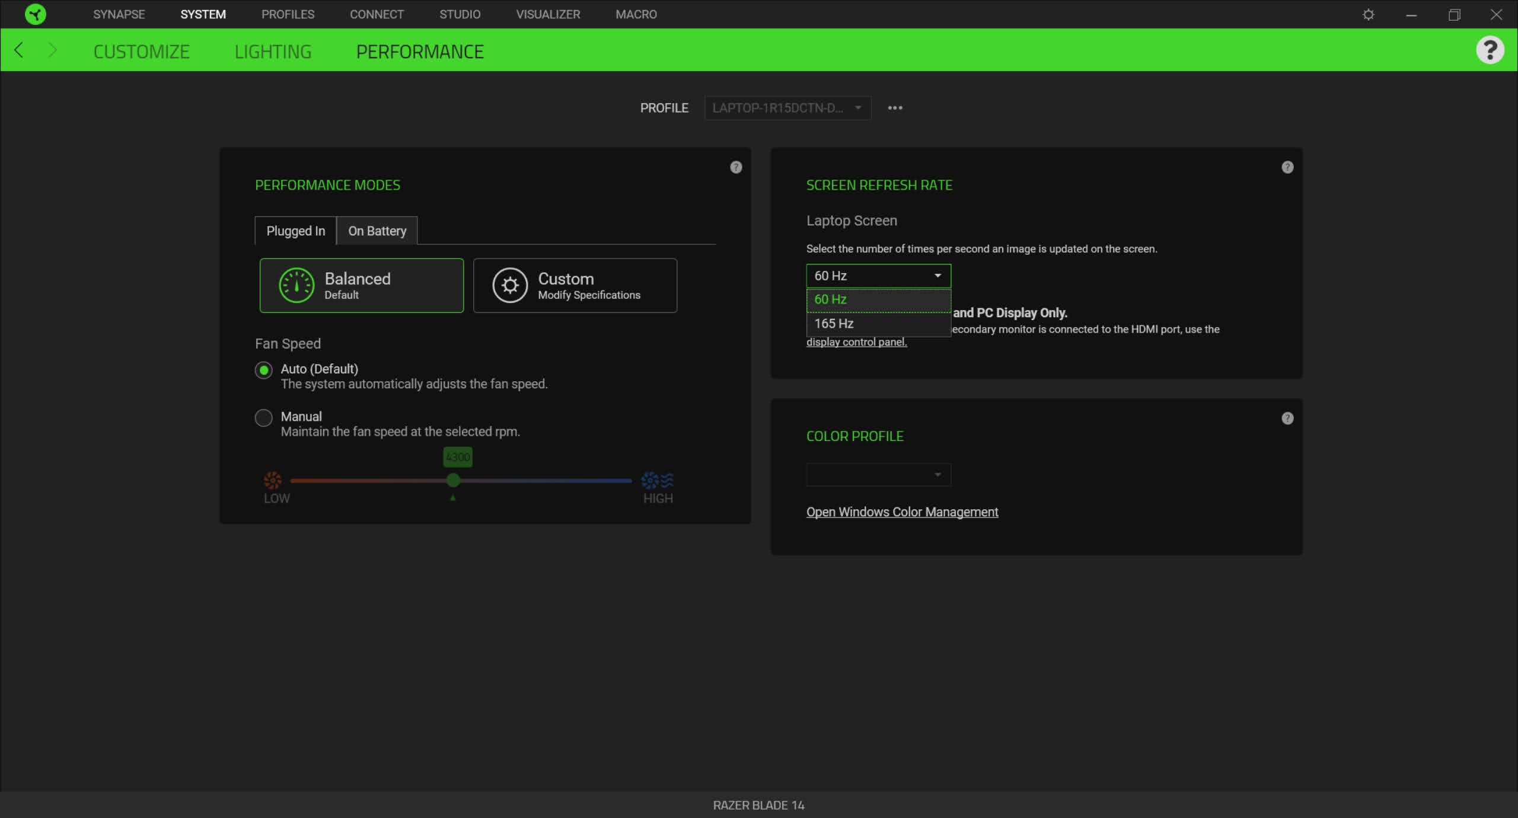Click the large help question mark icon
The width and height of the screenshot is (1518, 818).
(x=1489, y=50)
